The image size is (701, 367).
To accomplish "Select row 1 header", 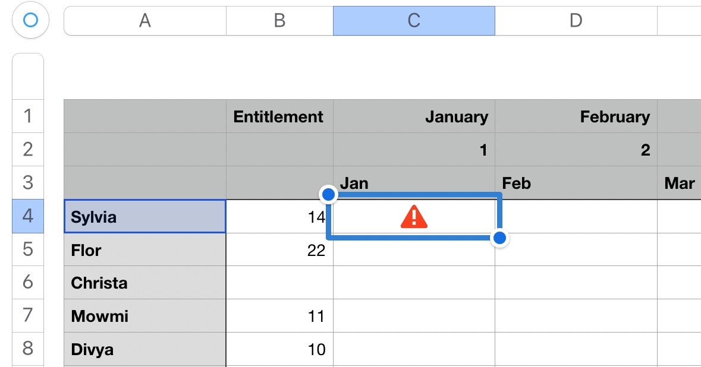I will (x=28, y=116).
